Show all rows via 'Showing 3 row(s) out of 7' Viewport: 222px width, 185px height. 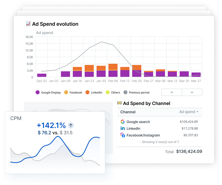click(x=160, y=142)
